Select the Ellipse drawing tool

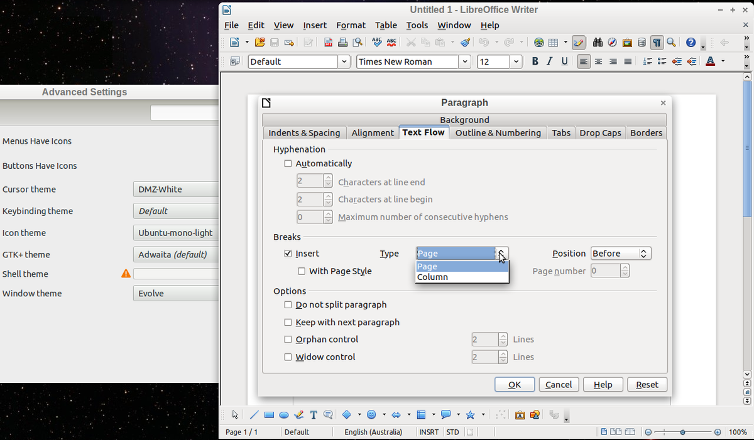tap(284, 415)
